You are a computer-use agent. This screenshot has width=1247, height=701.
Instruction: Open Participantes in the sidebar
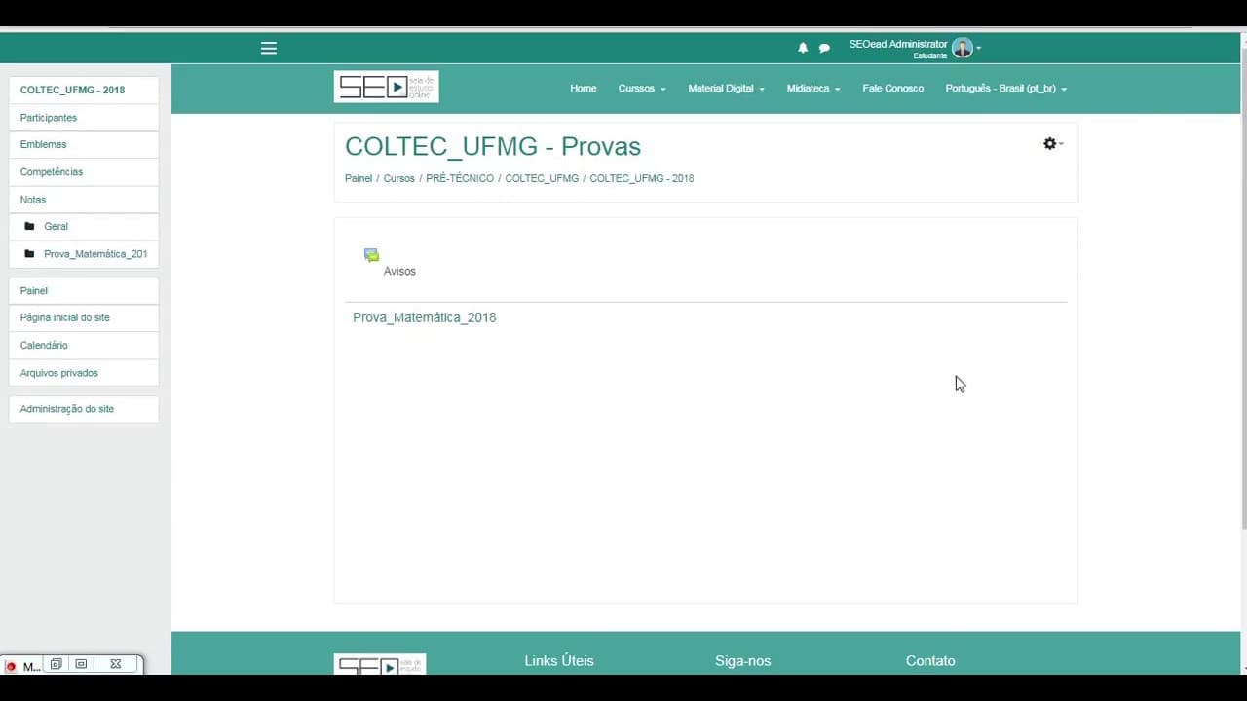tap(84, 118)
